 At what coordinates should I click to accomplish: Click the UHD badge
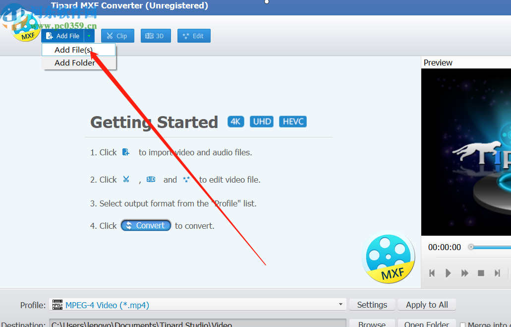(262, 122)
